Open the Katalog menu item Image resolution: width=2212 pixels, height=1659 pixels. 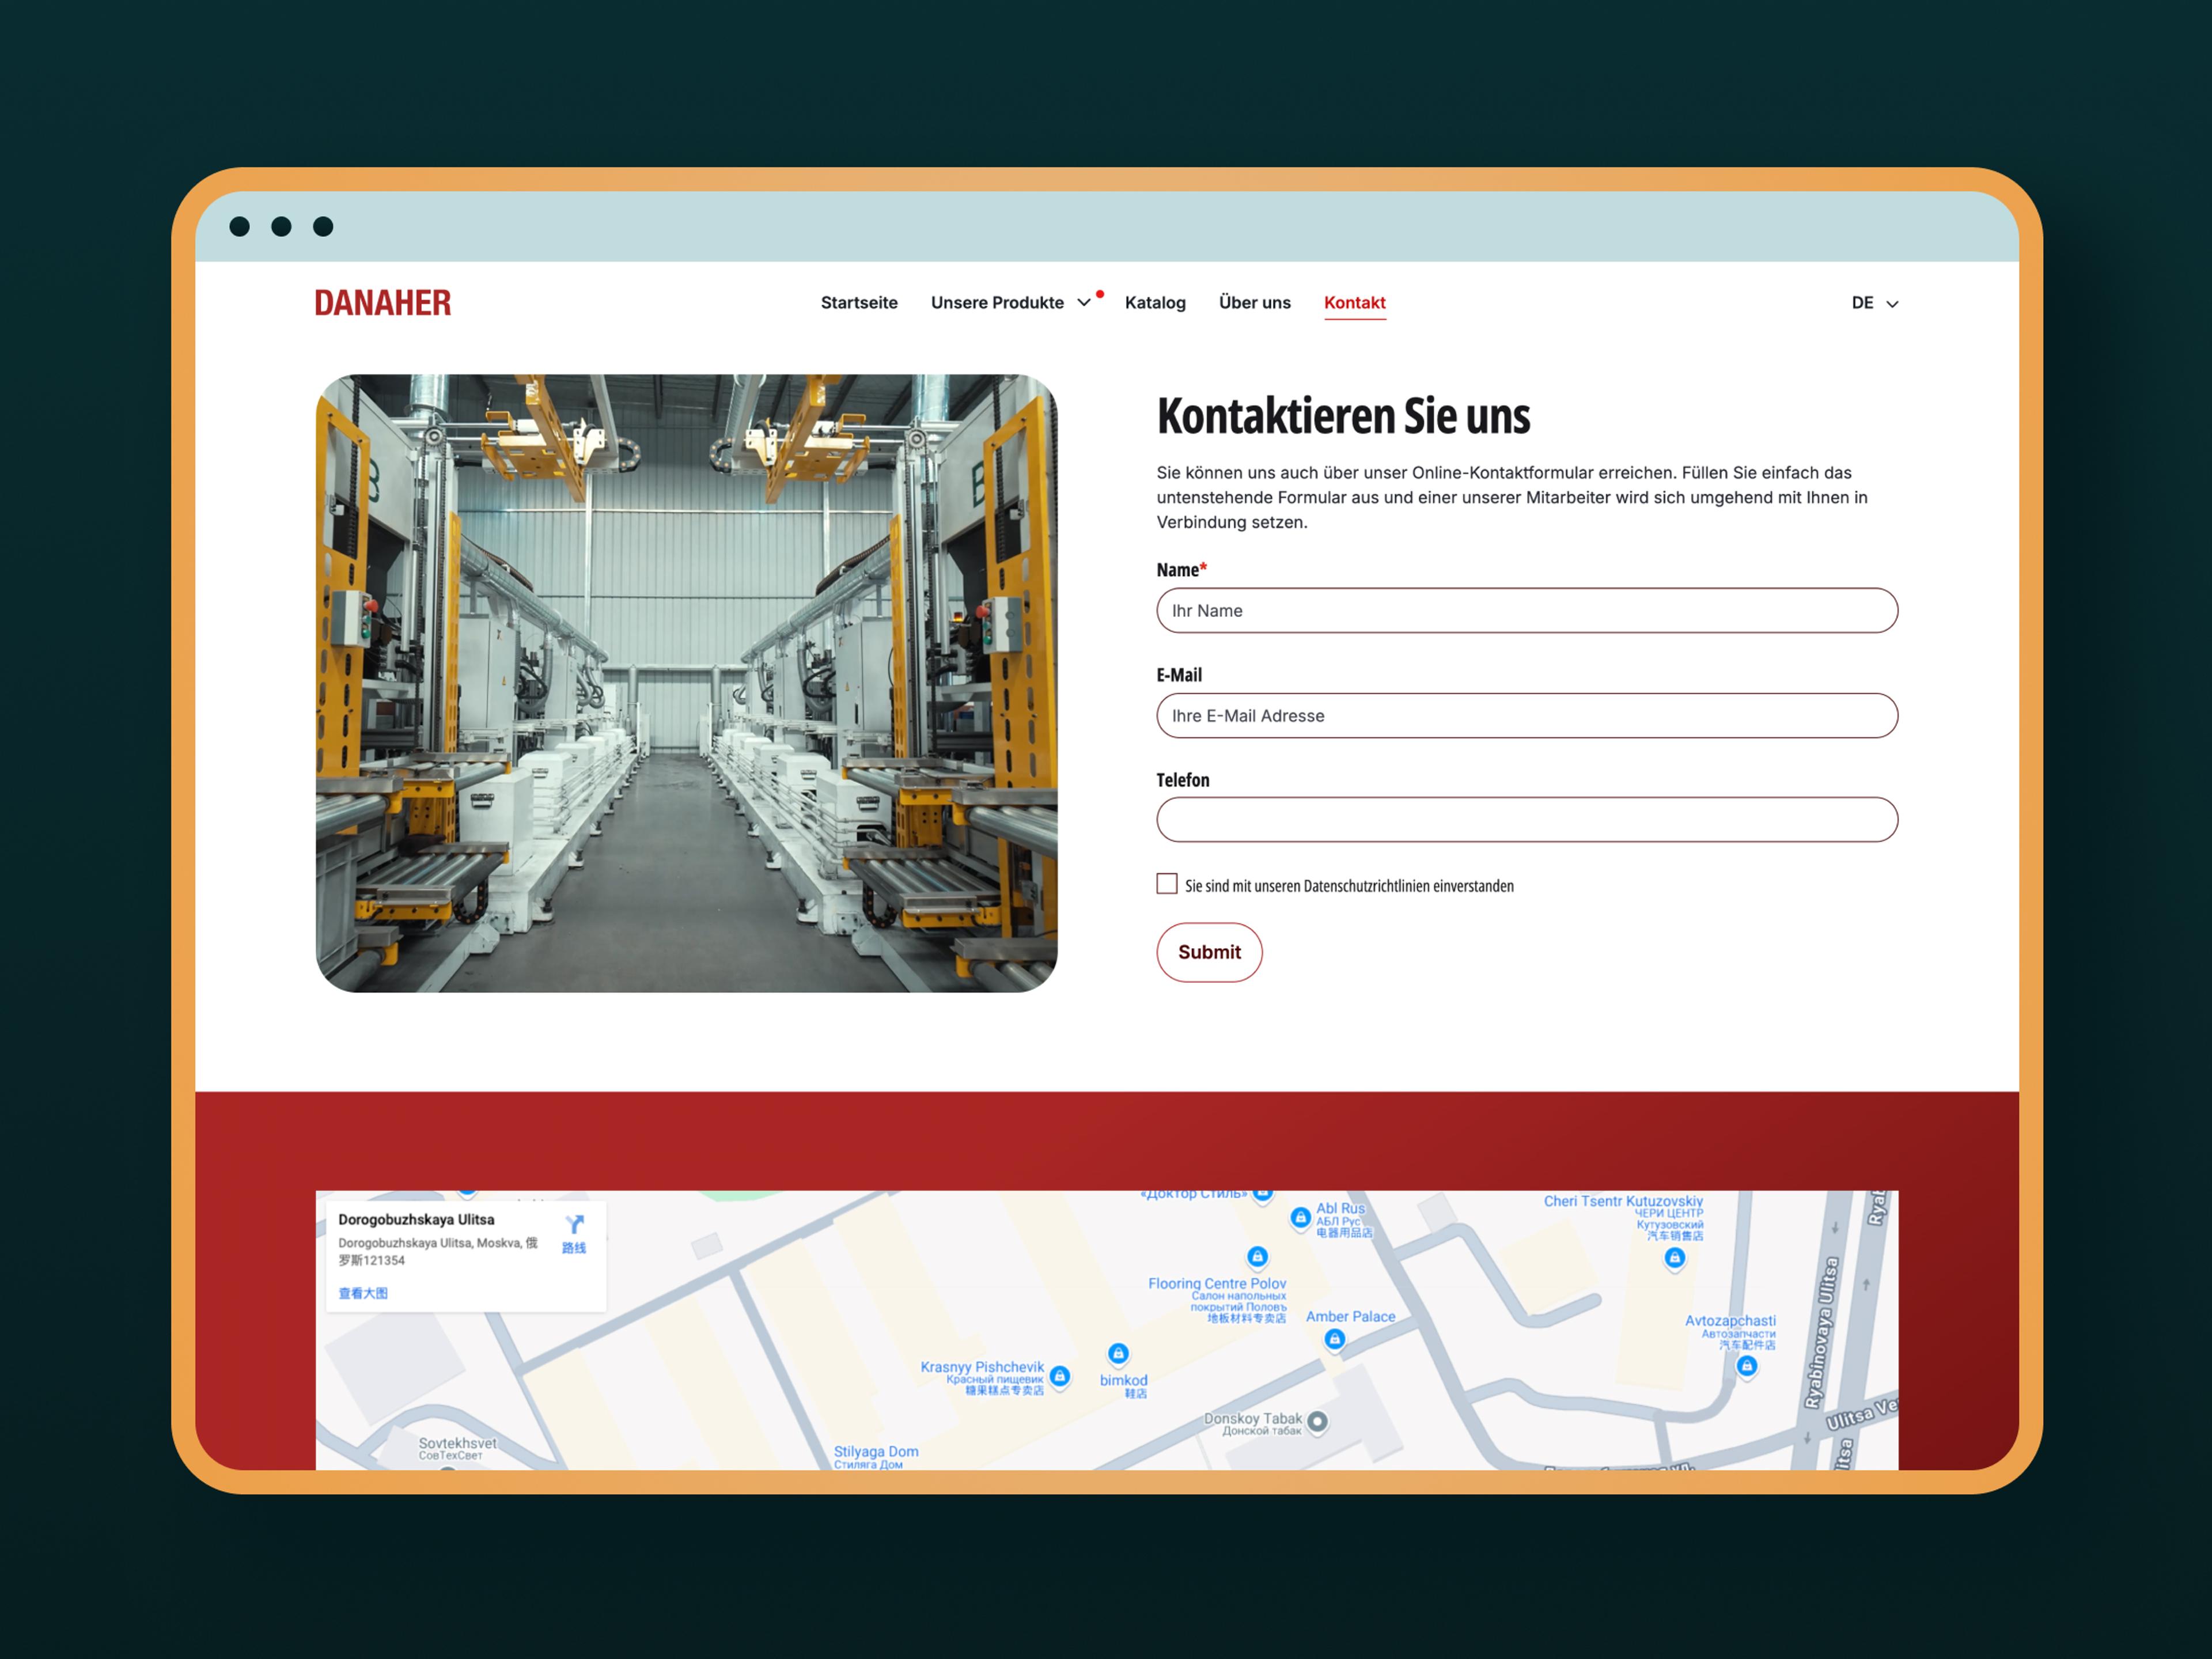tap(1154, 303)
